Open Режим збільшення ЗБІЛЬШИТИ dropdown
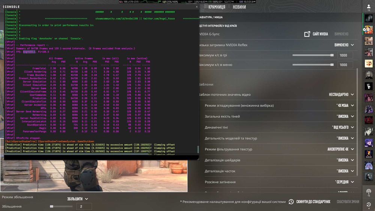 78,199
